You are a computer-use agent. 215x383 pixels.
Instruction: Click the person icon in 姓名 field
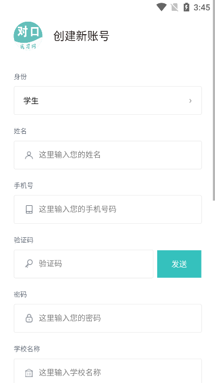point(29,155)
